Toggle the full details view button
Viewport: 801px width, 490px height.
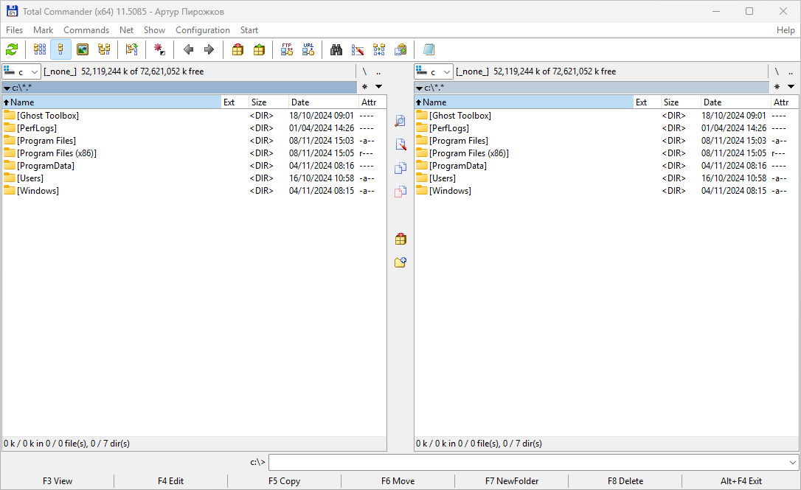pyautogui.click(x=60, y=49)
